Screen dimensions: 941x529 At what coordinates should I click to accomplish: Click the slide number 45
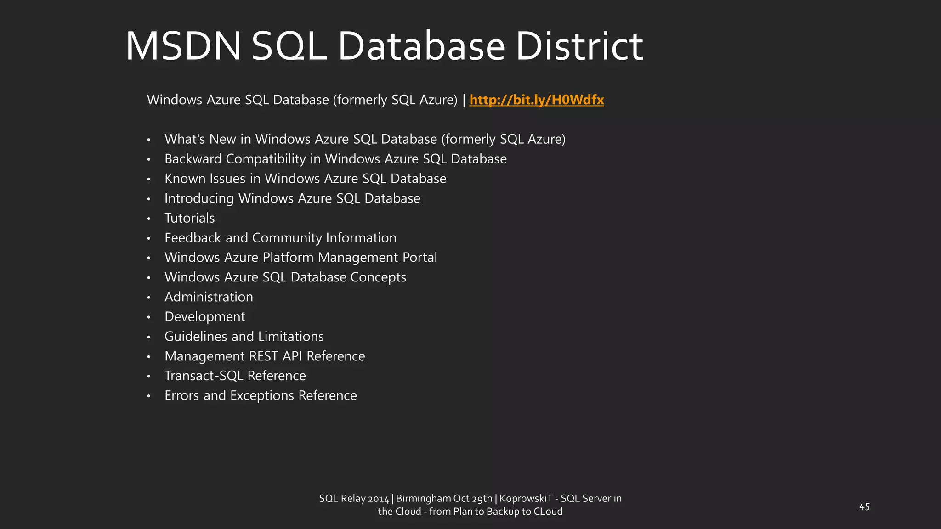[x=864, y=507]
